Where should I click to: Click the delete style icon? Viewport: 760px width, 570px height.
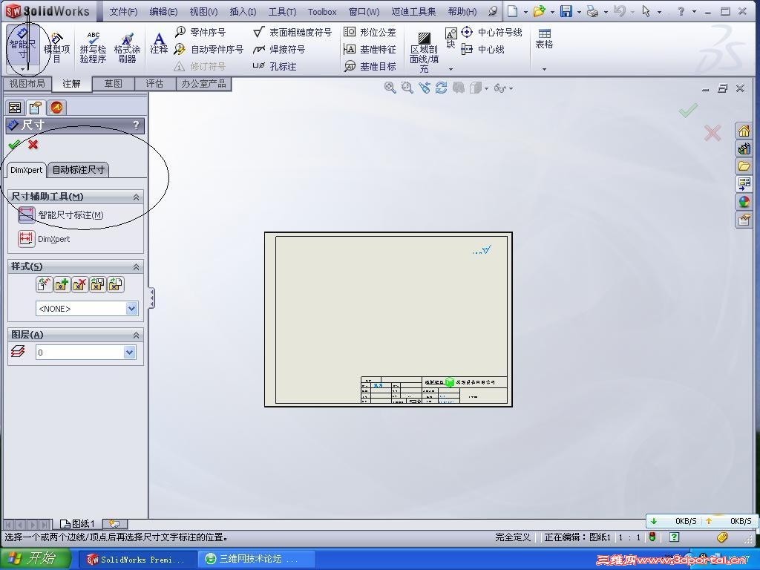point(80,284)
